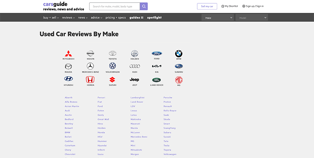Click the Lotus link
This screenshot has height=158, width=314.
134,115
